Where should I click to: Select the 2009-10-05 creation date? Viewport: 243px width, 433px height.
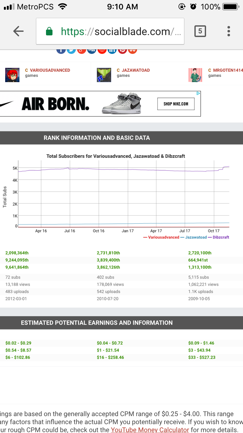199,299
